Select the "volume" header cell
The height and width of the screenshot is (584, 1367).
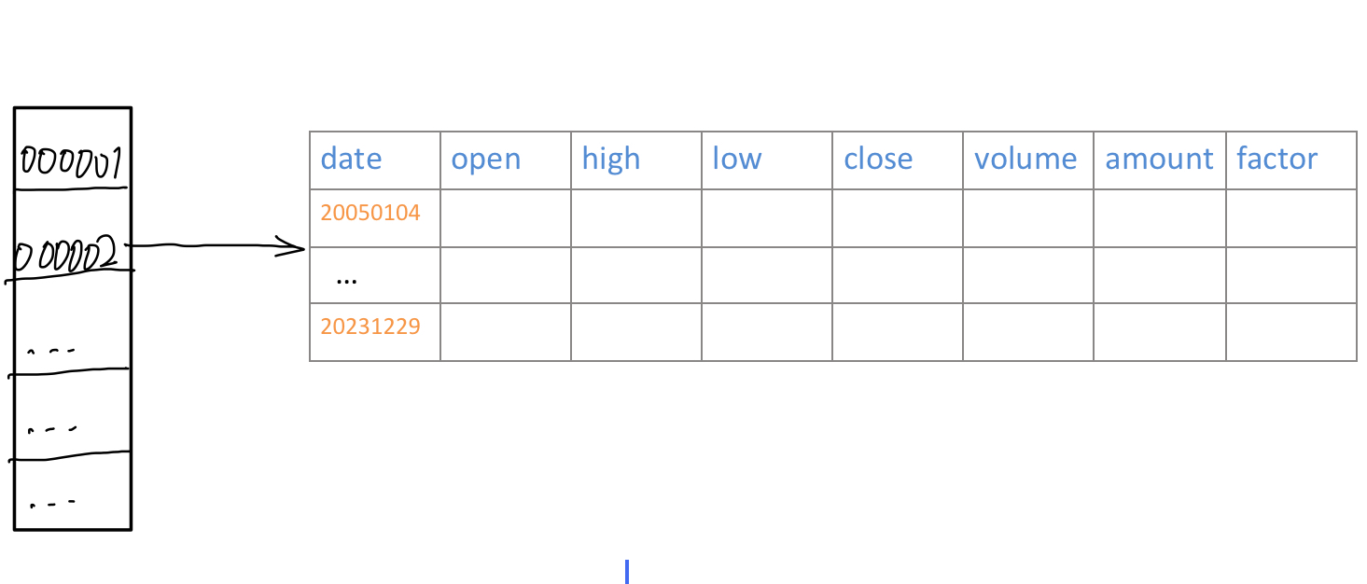click(1025, 160)
